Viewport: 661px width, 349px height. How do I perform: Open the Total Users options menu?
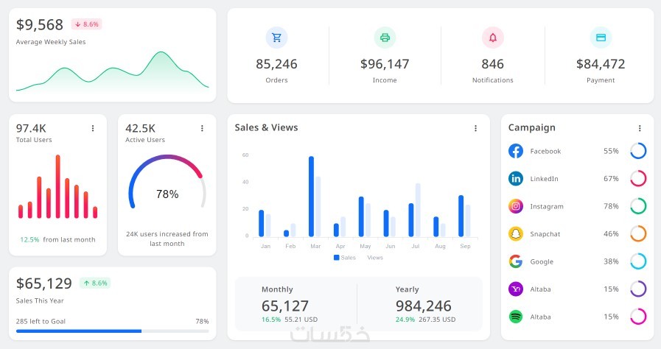[93, 128]
